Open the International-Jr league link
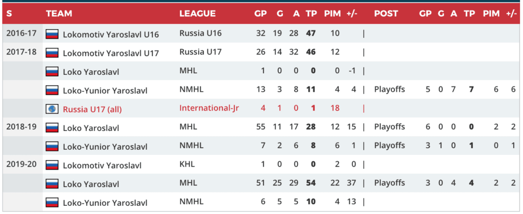523x214 pixels. tap(209, 108)
